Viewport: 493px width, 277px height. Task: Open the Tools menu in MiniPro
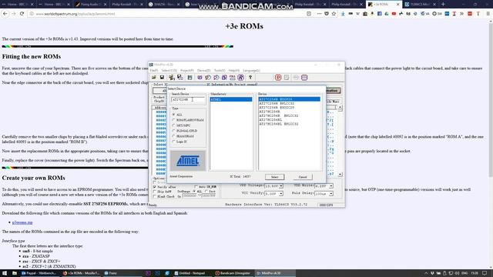click(220, 70)
